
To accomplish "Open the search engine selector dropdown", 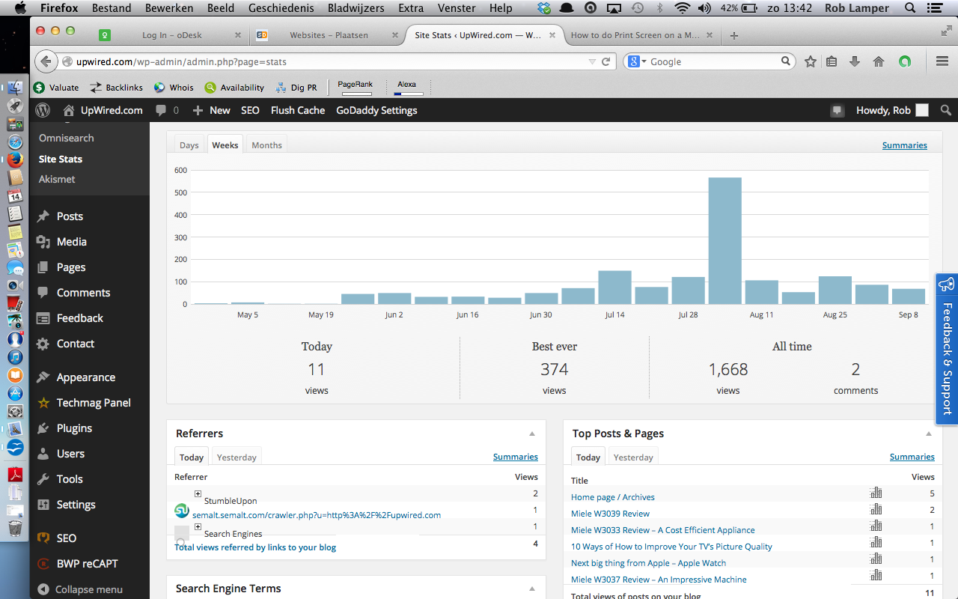I will pos(637,62).
